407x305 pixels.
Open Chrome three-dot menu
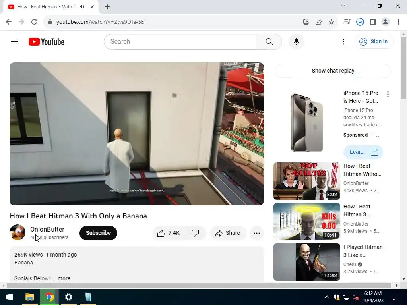tap(398, 22)
